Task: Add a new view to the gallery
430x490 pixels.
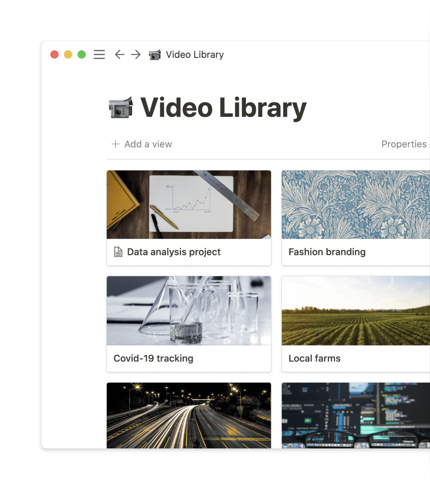Action: pyautogui.click(x=148, y=144)
